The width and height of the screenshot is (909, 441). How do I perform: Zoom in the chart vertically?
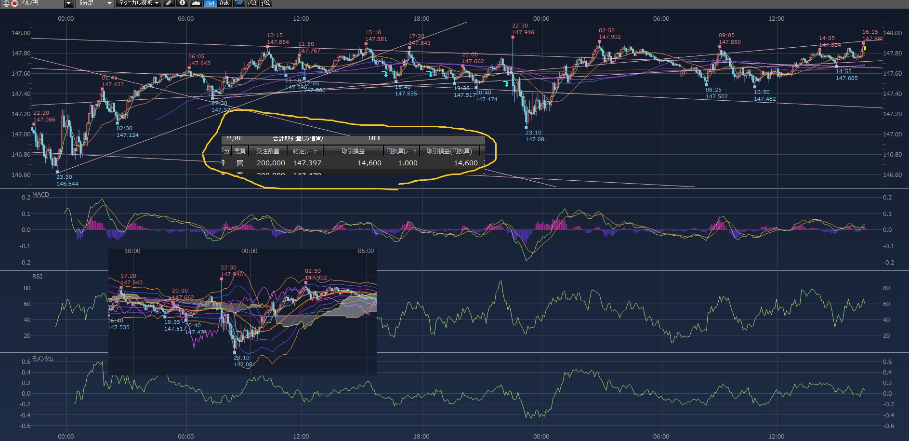(266, 3)
